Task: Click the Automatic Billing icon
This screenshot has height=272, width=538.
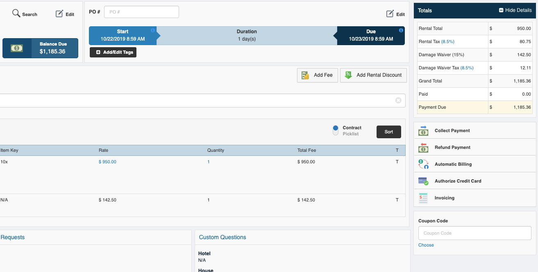Action: [x=423, y=164]
